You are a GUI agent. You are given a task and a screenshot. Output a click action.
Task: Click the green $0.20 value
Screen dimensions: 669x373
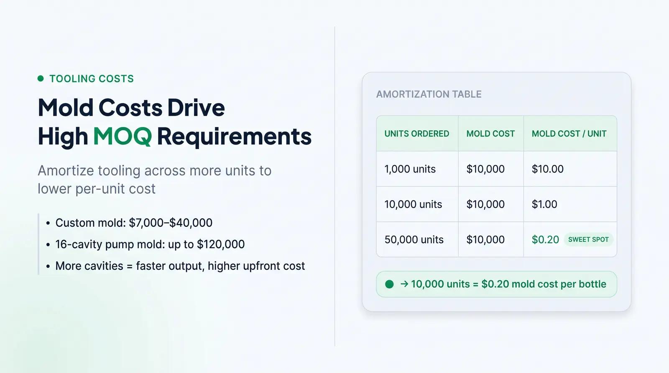click(545, 240)
